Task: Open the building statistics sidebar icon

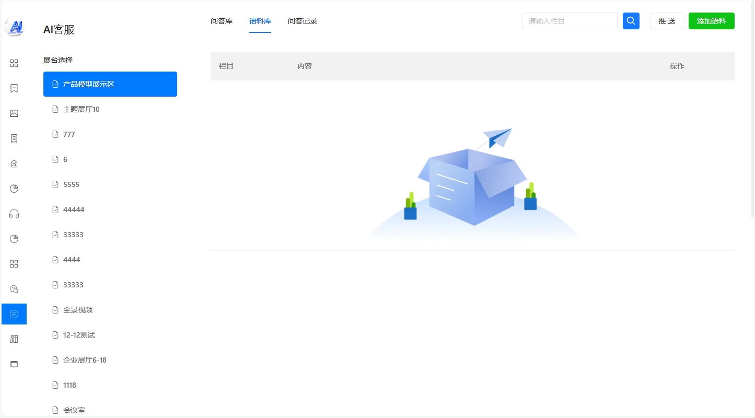Action: click(14, 164)
